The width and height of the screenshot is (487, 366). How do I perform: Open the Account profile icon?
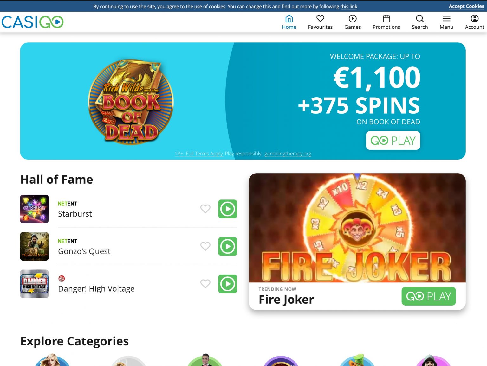coord(474,19)
